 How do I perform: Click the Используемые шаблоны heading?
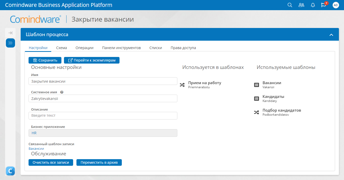tap(286, 67)
